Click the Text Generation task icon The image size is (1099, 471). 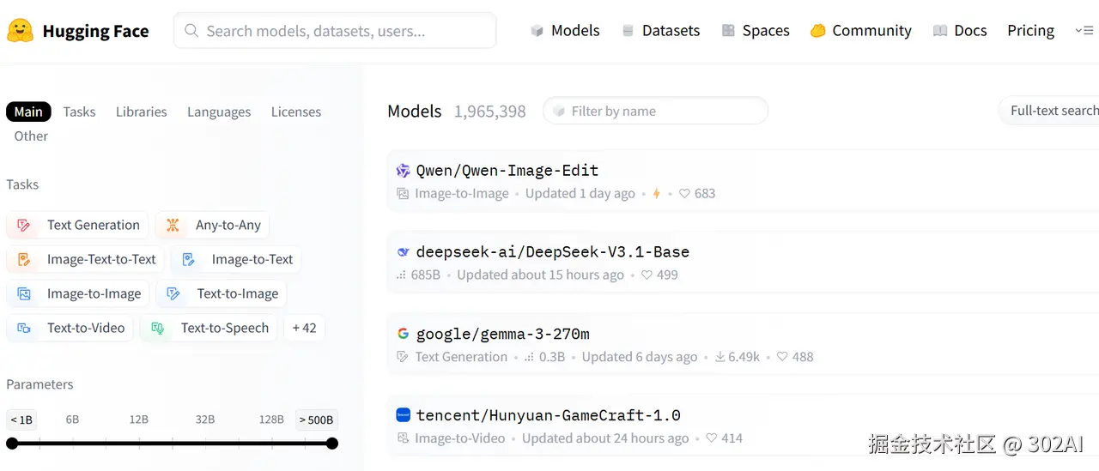point(24,225)
